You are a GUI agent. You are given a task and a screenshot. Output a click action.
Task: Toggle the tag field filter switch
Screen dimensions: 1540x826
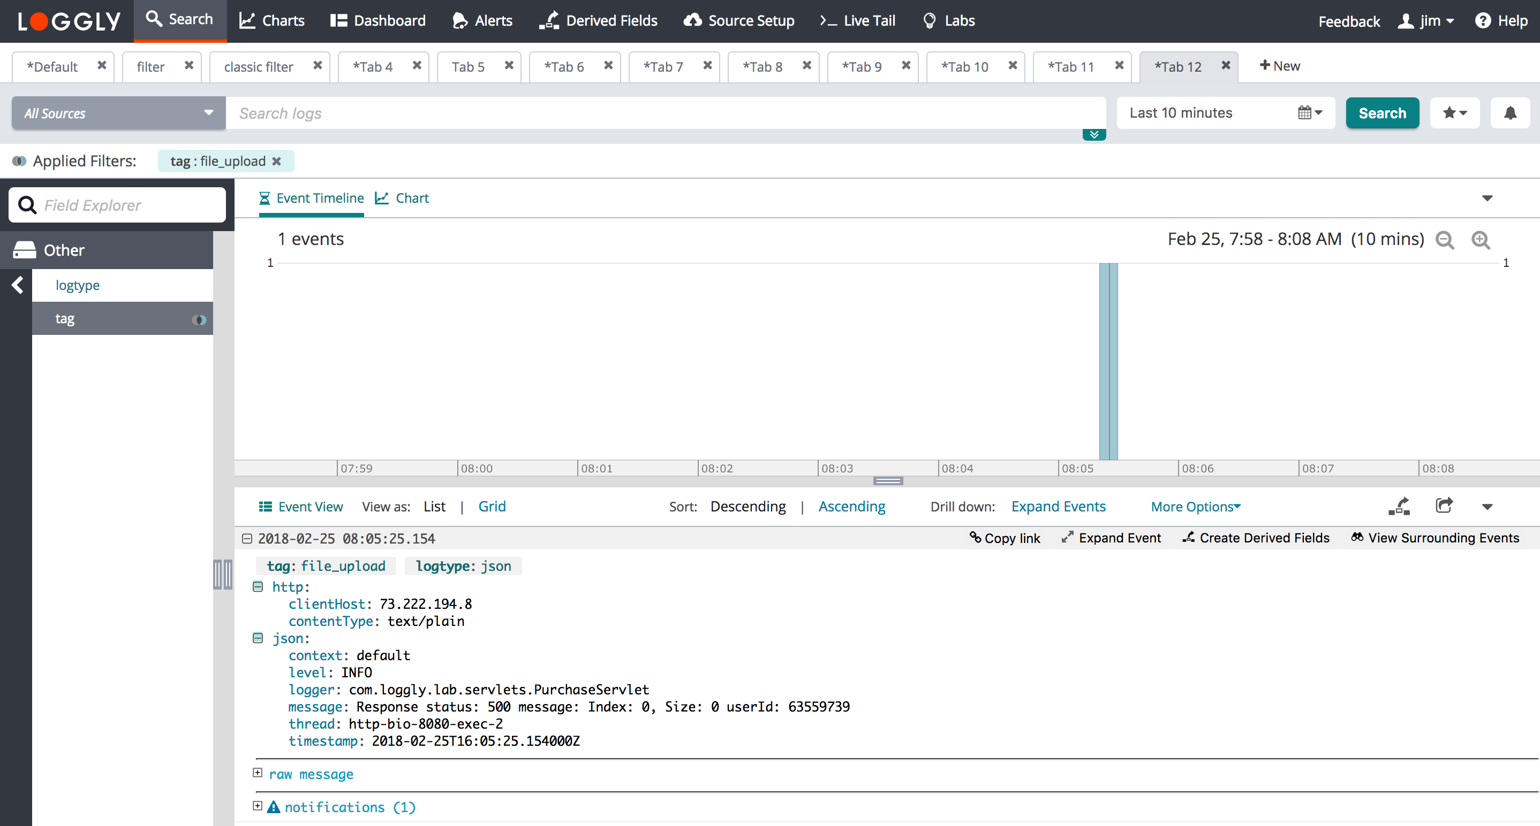[x=199, y=319]
